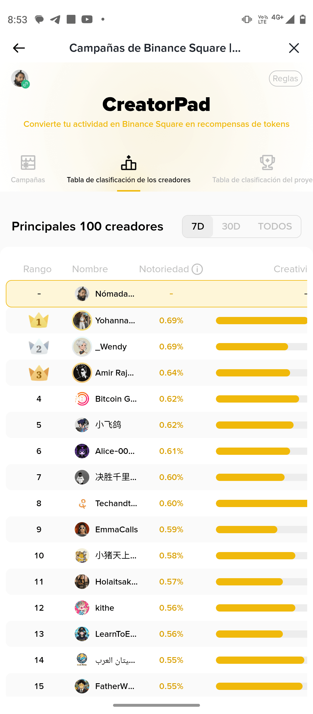Close the CreatorPad page

point(294,48)
